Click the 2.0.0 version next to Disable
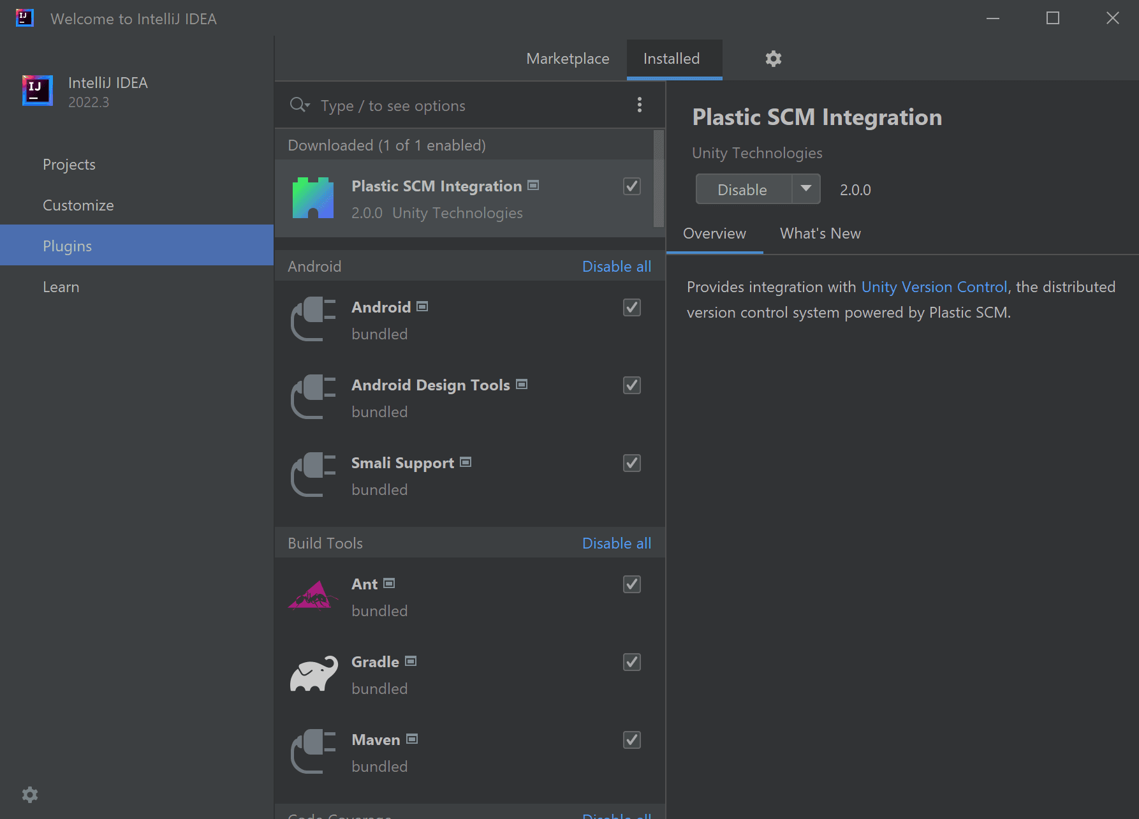 855,190
